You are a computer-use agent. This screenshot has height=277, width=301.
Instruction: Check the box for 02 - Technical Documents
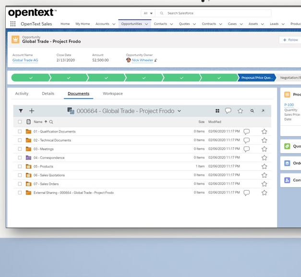click(20, 140)
